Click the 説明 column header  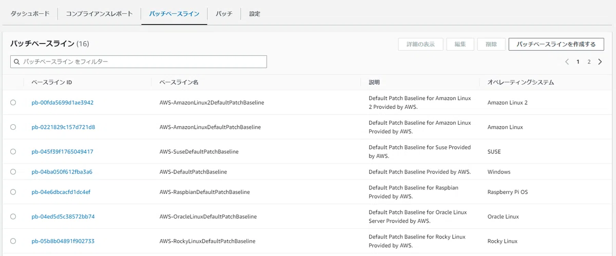pyautogui.click(x=374, y=82)
